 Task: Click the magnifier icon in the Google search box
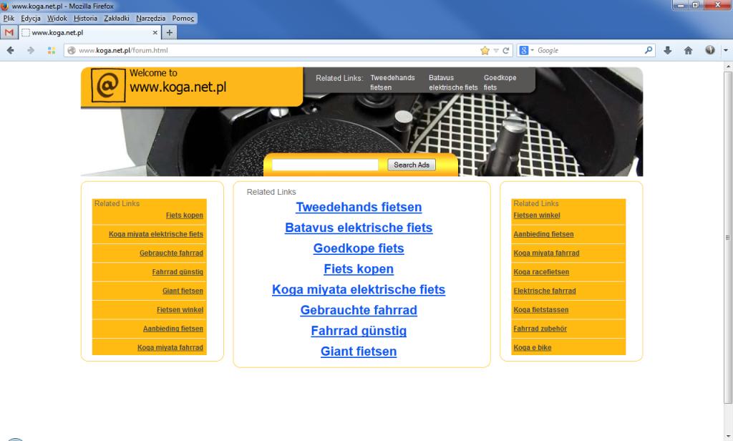[649, 50]
